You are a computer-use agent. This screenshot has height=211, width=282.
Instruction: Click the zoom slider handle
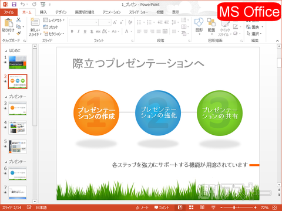(x=234, y=207)
